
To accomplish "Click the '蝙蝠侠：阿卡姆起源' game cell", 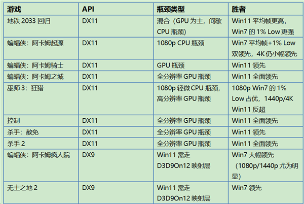I will [41, 48].
